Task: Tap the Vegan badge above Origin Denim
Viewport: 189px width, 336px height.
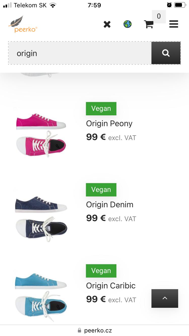Action: [x=101, y=190]
